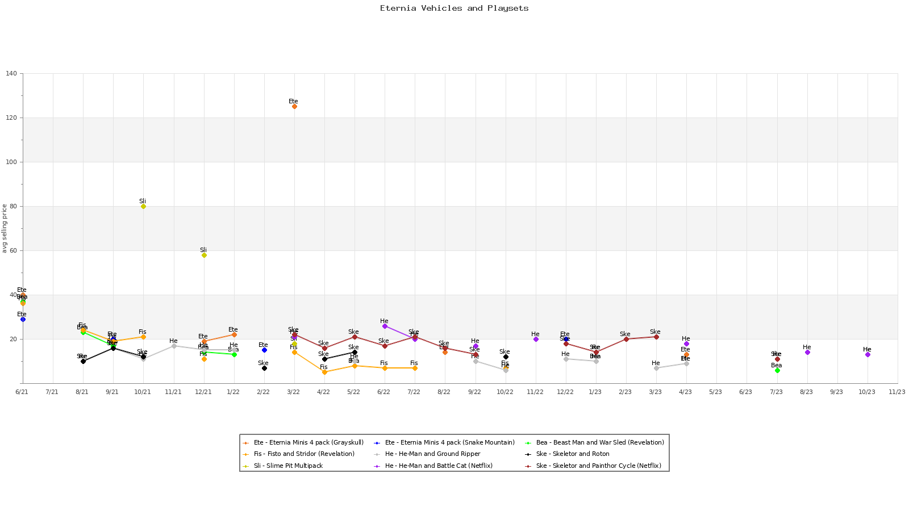
Task: Select the purple He point at 6/22
Action: pos(385,326)
